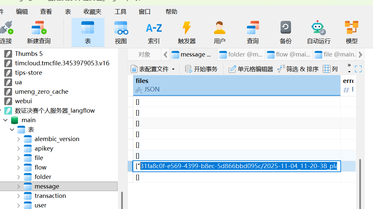Open 筛选 & 排序 filter and sort

click(x=298, y=69)
